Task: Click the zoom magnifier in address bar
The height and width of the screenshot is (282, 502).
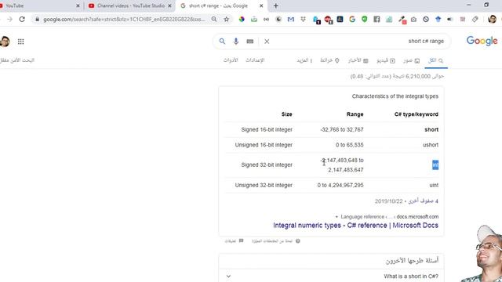Action: pos(214,19)
